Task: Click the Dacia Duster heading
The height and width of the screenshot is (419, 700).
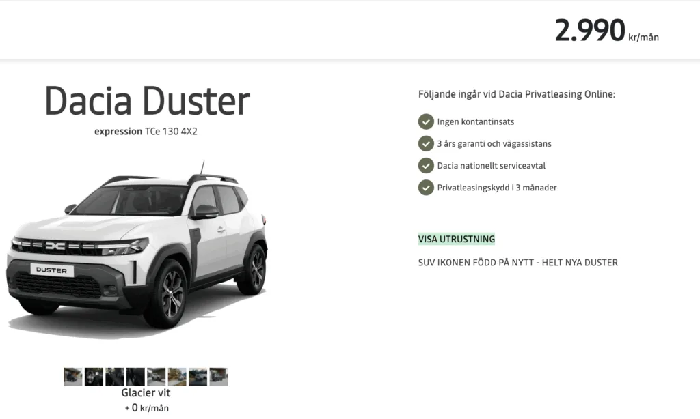Action: coord(148,101)
